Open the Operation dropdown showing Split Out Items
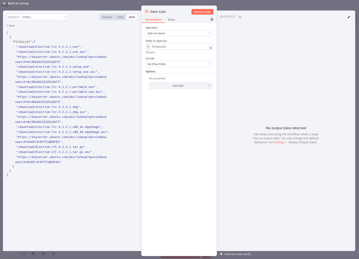 (x=179, y=33)
